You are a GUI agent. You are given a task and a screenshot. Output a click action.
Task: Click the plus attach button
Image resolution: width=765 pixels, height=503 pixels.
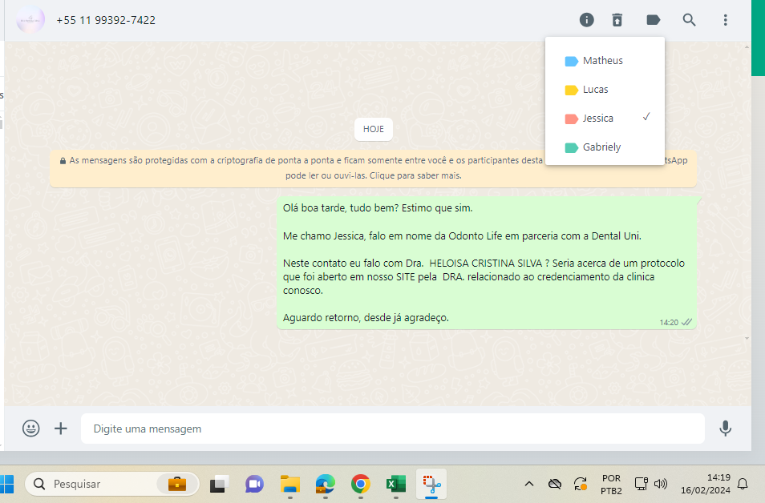tap(60, 429)
